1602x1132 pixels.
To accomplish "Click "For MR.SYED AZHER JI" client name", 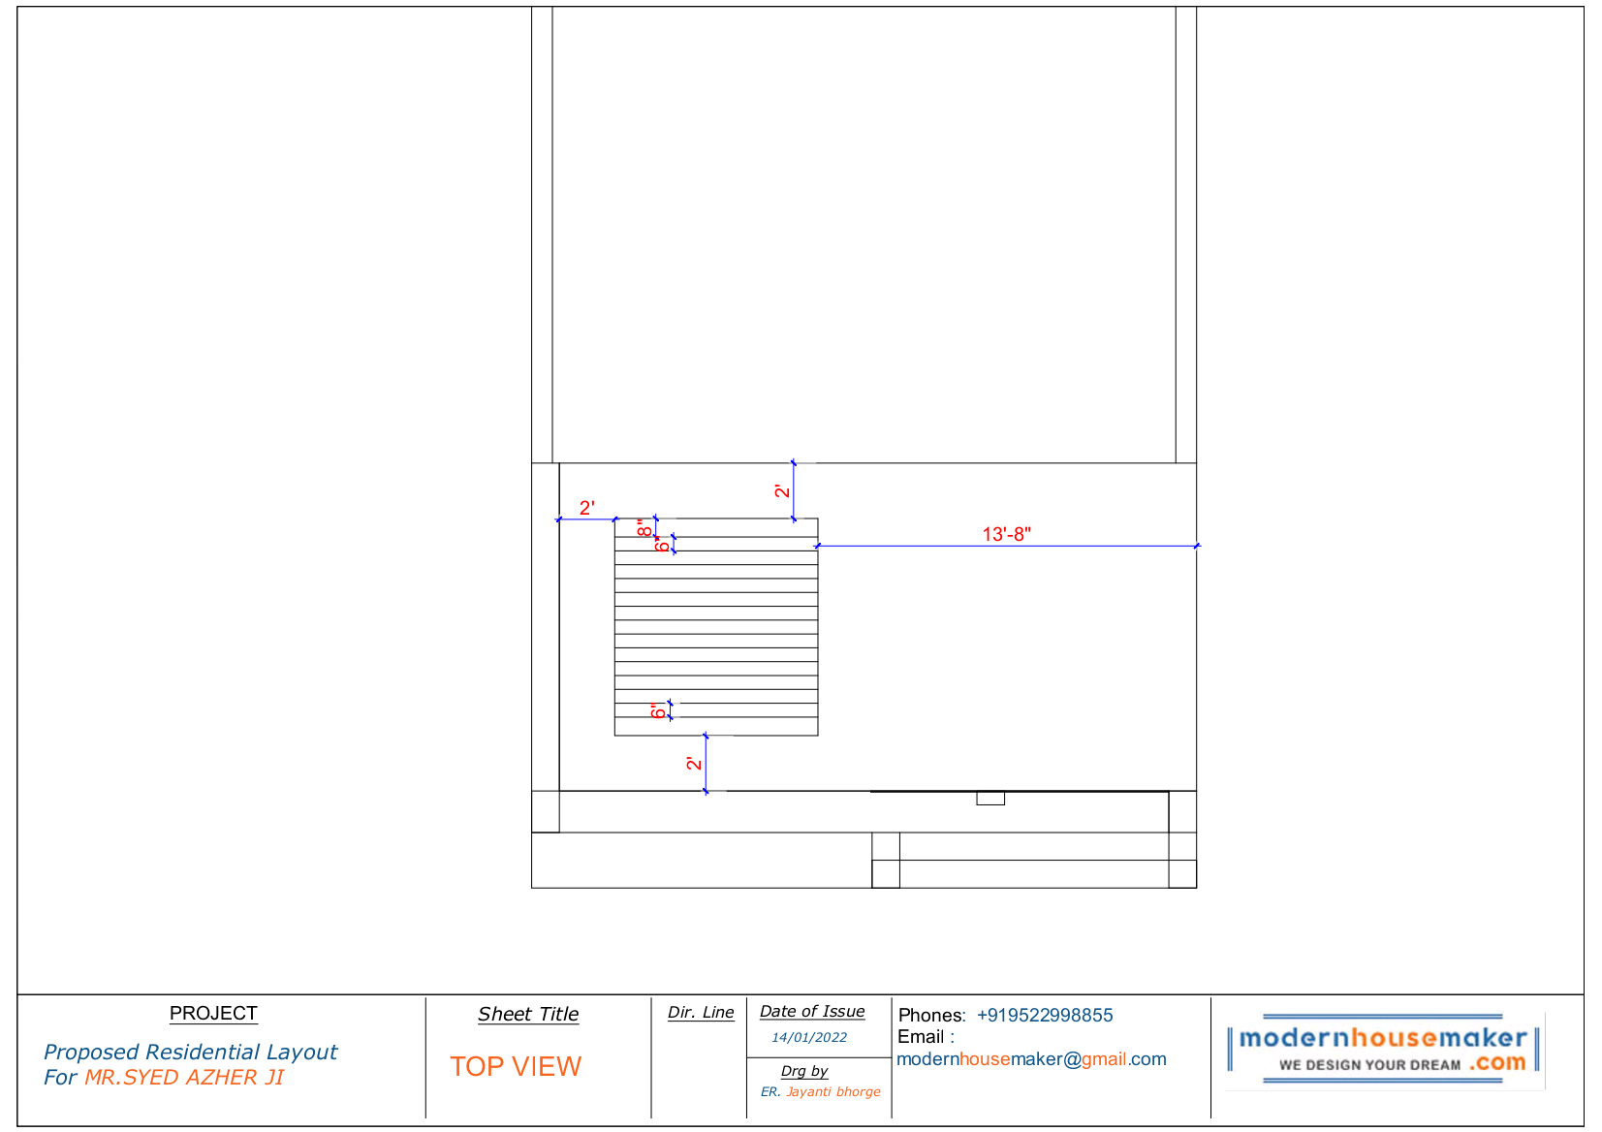I will [164, 1077].
